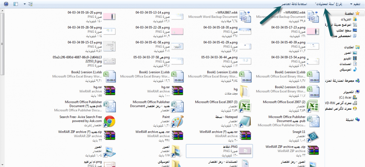Open the view options dropdown arrow

24,4
